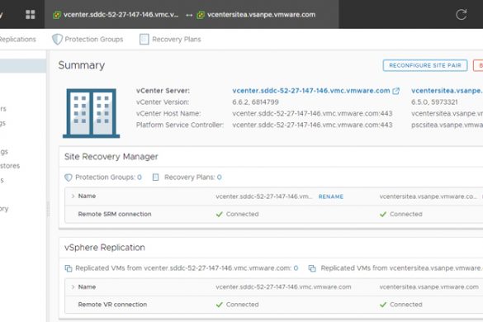
Task: Open the Replications tab
Action: point(17,39)
